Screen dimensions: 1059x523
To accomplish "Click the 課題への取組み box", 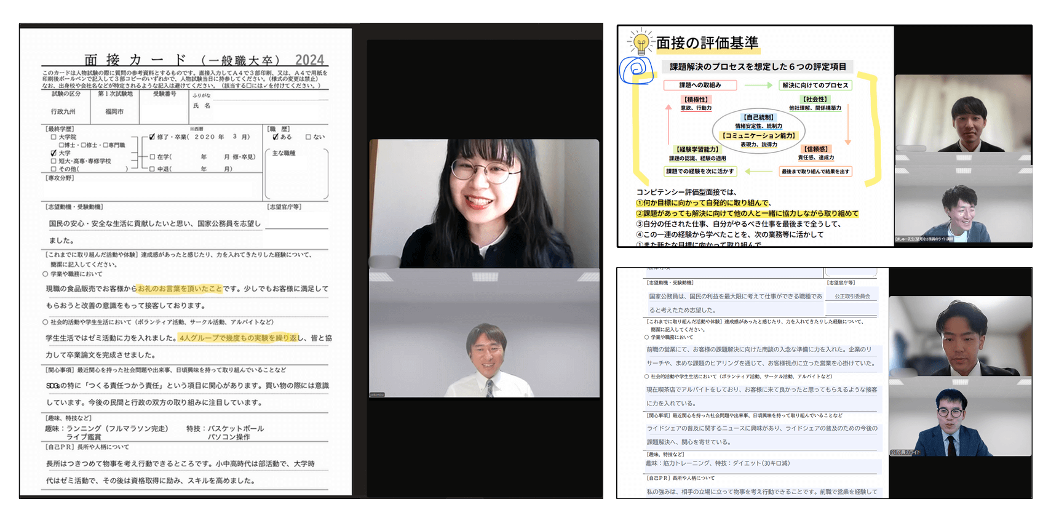I will point(700,86).
